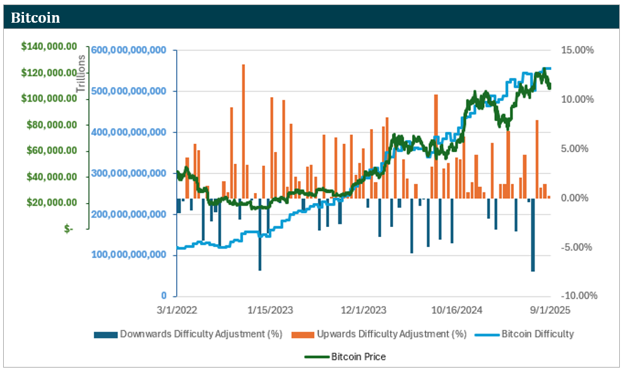Click the Bitcoin Price legend text
Image resolution: width=623 pixels, height=372 pixels.
pos(359,357)
